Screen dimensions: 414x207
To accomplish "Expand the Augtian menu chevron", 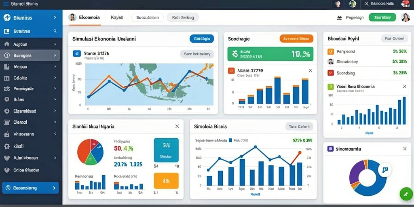I will click(55, 44).
